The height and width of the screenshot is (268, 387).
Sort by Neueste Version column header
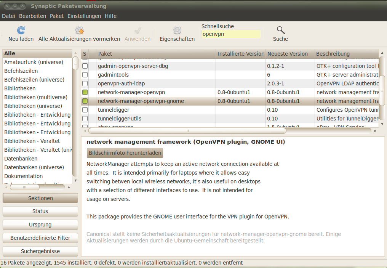290,54
